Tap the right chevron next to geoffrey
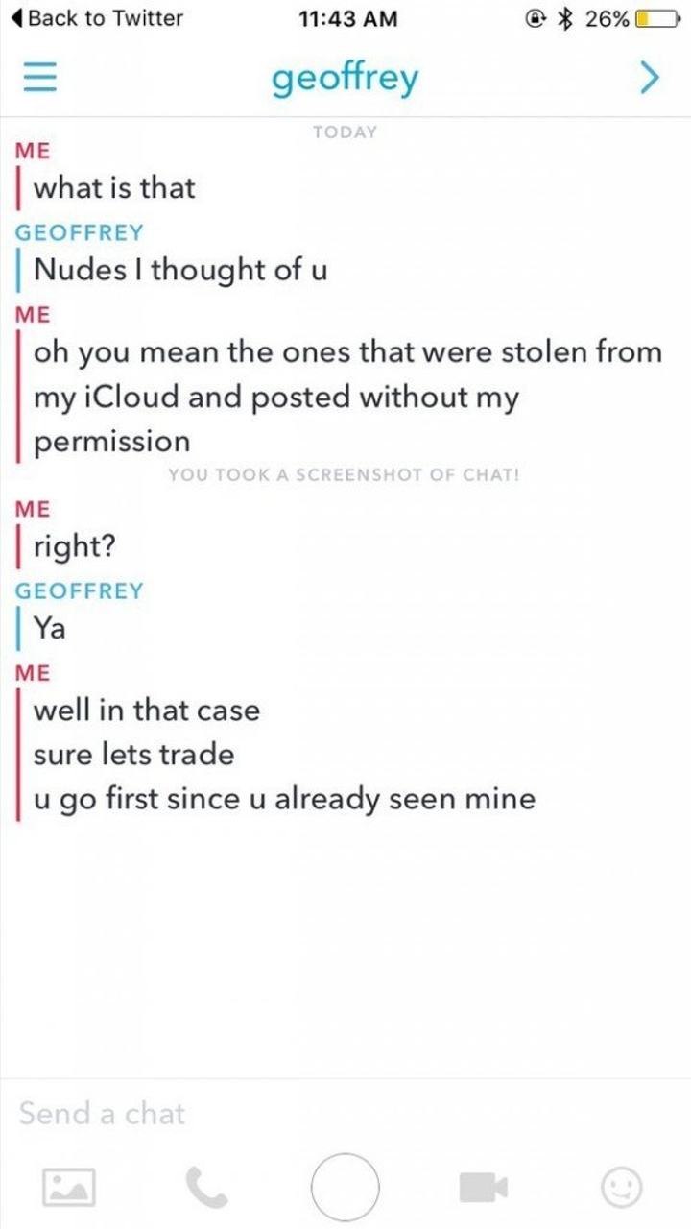Viewport: 691px width, 1229px height. click(649, 76)
